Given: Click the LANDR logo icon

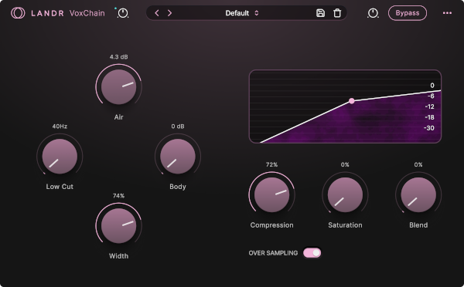Looking at the screenshot, I should pyautogui.click(x=18, y=13).
